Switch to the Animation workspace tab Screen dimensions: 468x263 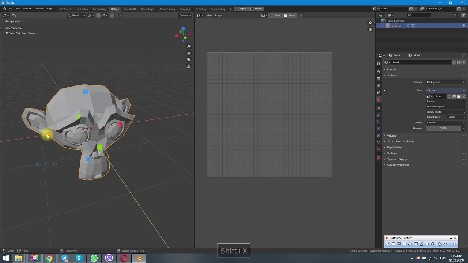pyautogui.click(x=83, y=9)
